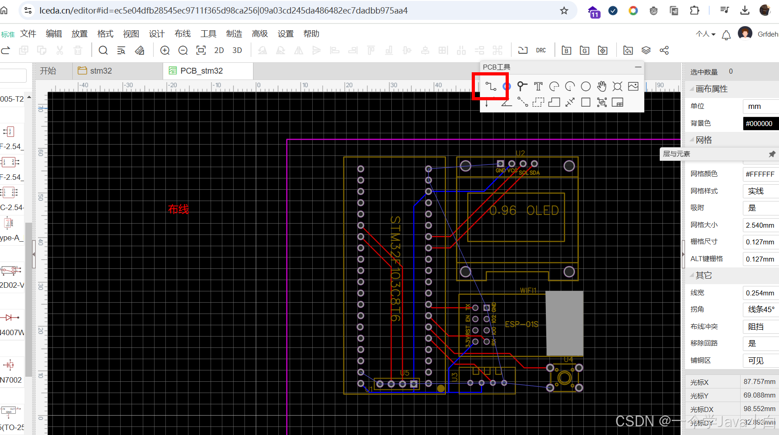Click the Zoom Out toolbar icon

(x=183, y=51)
